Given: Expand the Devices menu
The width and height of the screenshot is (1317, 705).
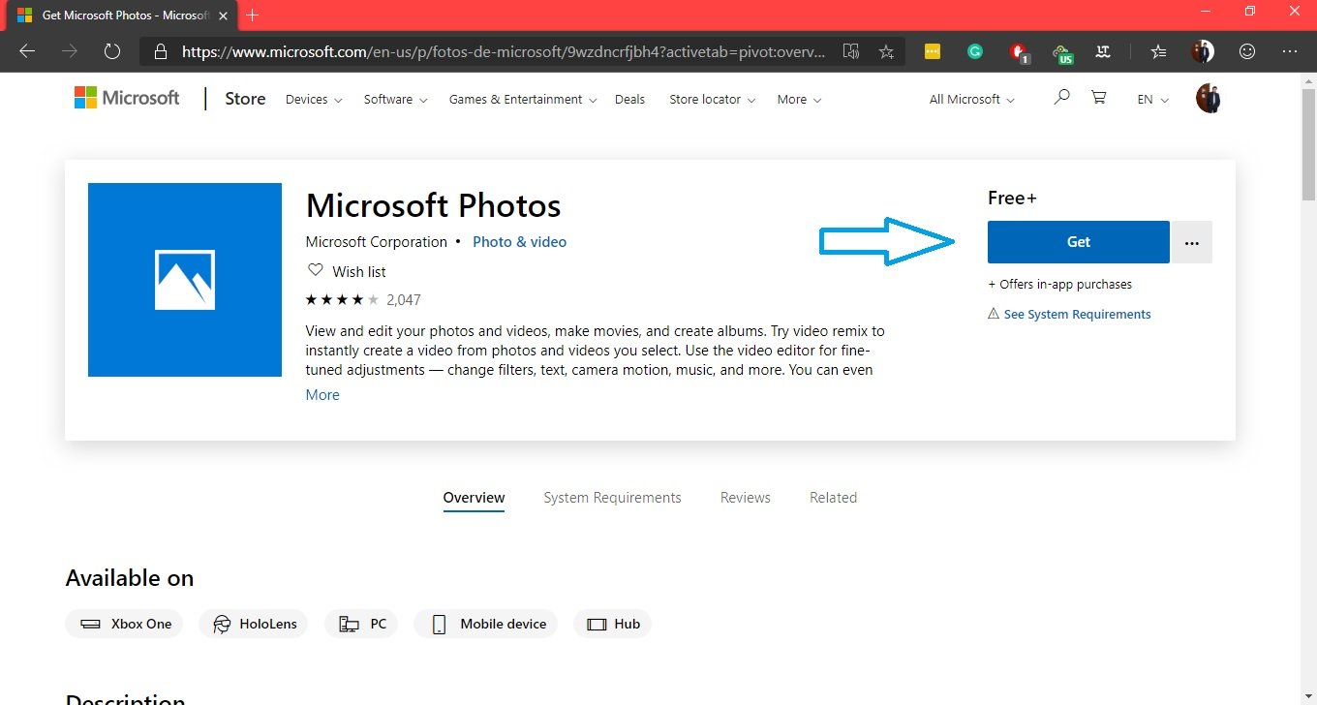Looking at the screenshot, I should (x=314, y=99).
